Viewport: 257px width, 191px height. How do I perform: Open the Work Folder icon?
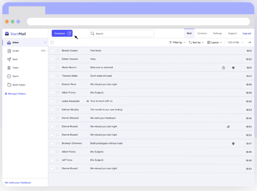(x=9, y=85)
